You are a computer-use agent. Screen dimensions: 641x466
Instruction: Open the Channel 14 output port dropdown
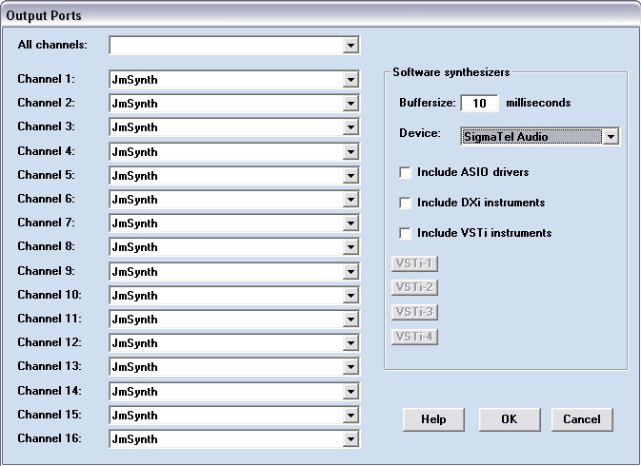click(x=234, y=391)
